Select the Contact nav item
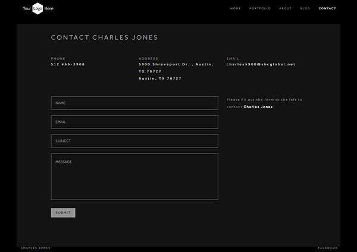Viewport: 357px width, 252px height. (327, 8)
